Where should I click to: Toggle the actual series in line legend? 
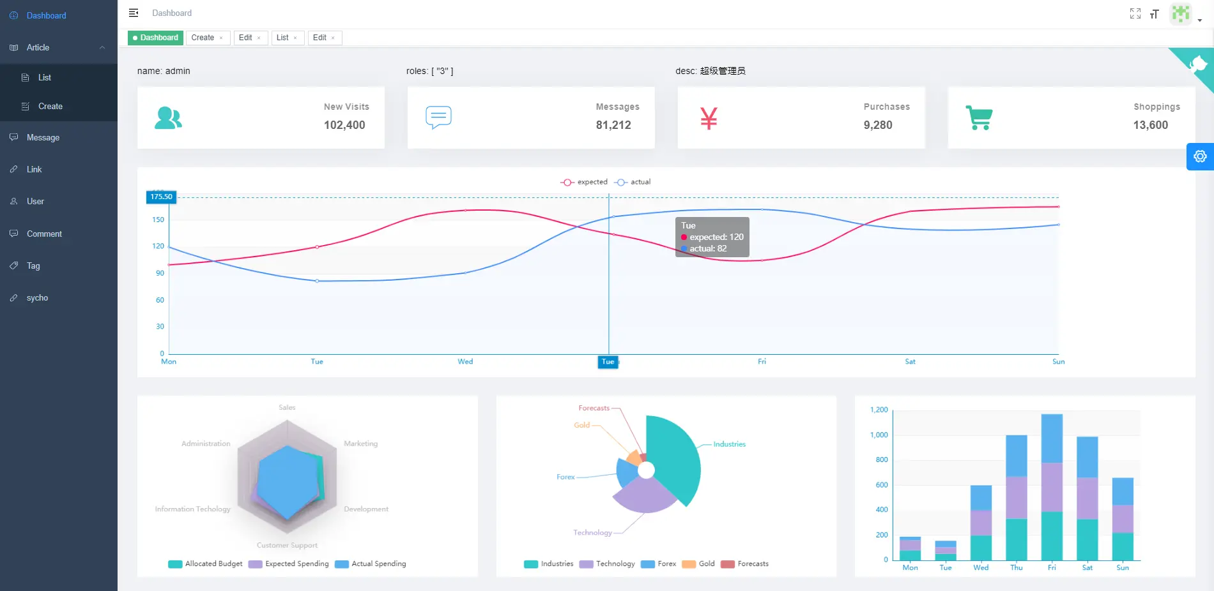pyautogui.click(x=633, y=182)
